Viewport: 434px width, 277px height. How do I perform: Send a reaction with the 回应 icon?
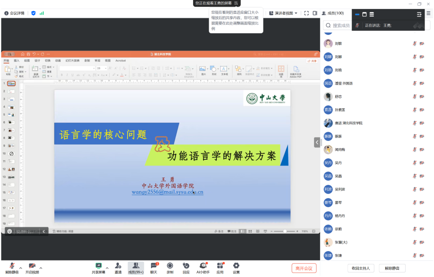(186, 267)
